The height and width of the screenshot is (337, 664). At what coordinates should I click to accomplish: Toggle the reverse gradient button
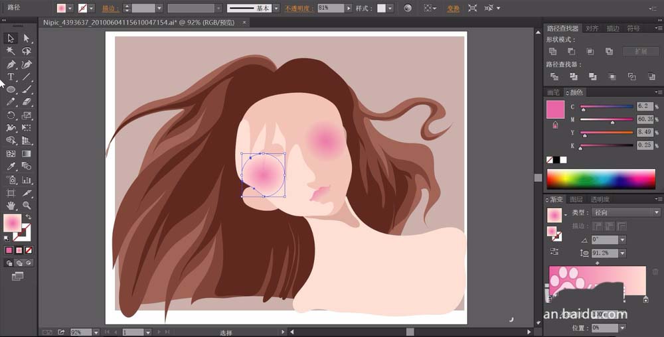pyautogui.click(x=554, y=251)
